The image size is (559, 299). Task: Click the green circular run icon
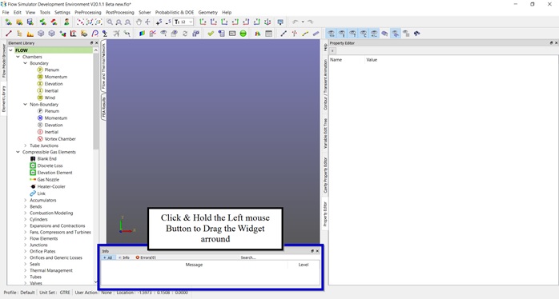click(243, 34)
